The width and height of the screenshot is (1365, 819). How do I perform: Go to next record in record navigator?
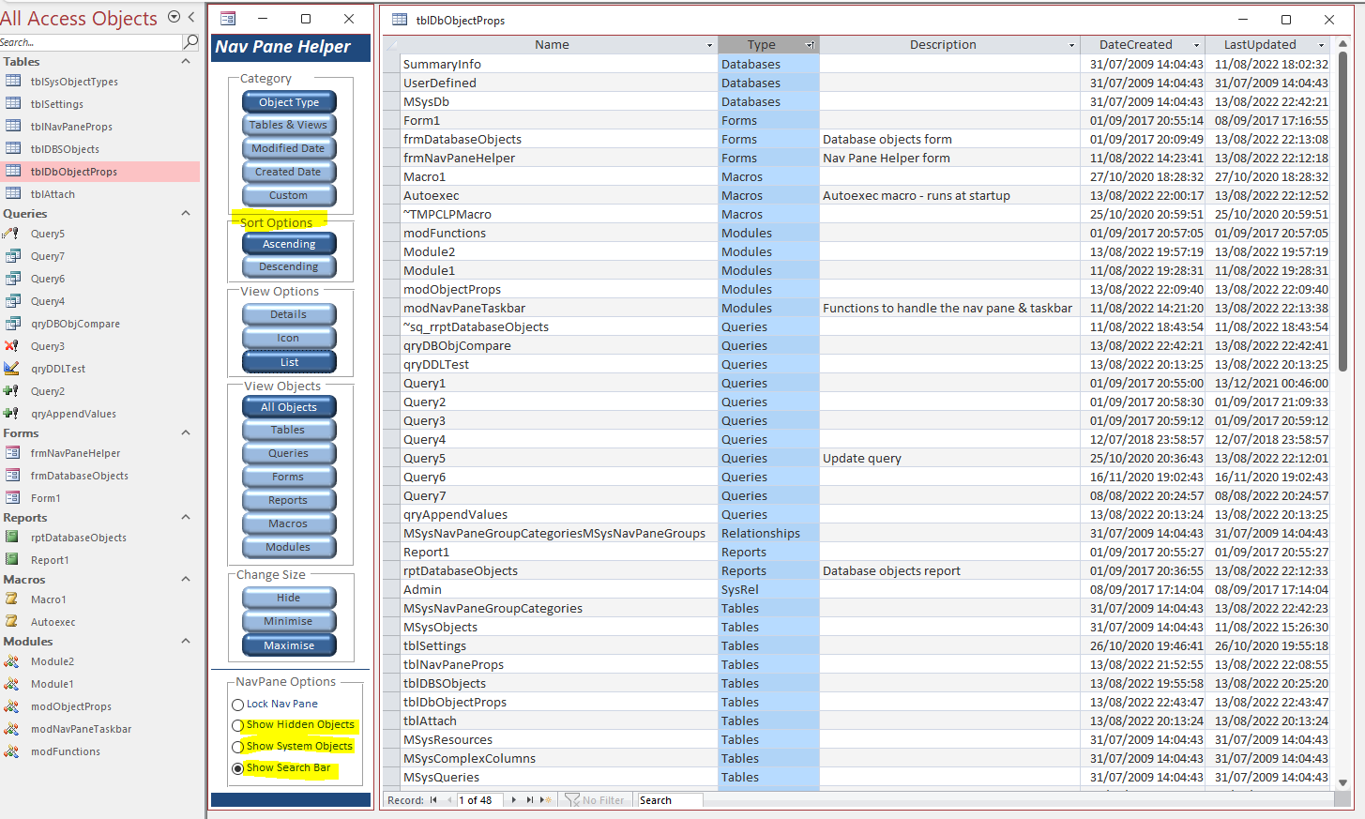(513, 800)
